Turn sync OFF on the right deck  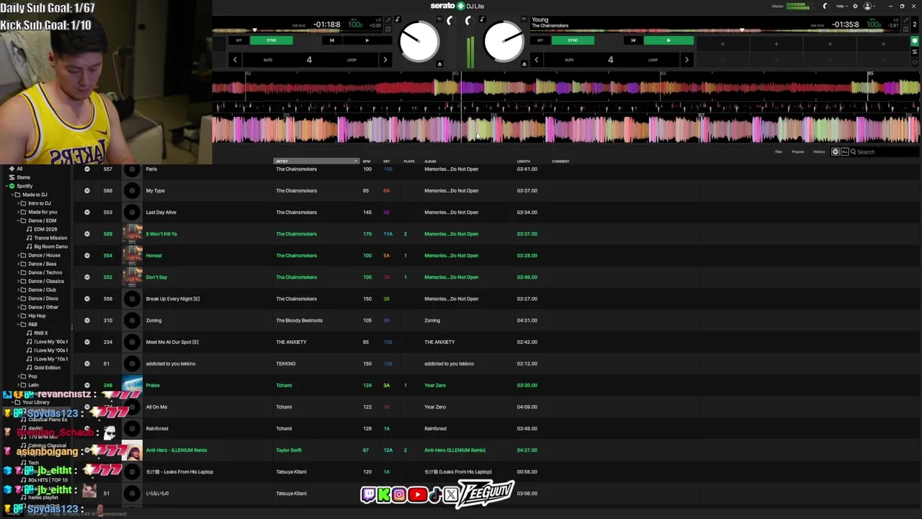coord(540,40)
